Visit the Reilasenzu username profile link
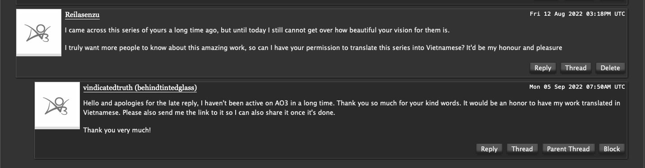Viewport: 645px width, 168px height. pyautogui.click(x=82, y=15)
